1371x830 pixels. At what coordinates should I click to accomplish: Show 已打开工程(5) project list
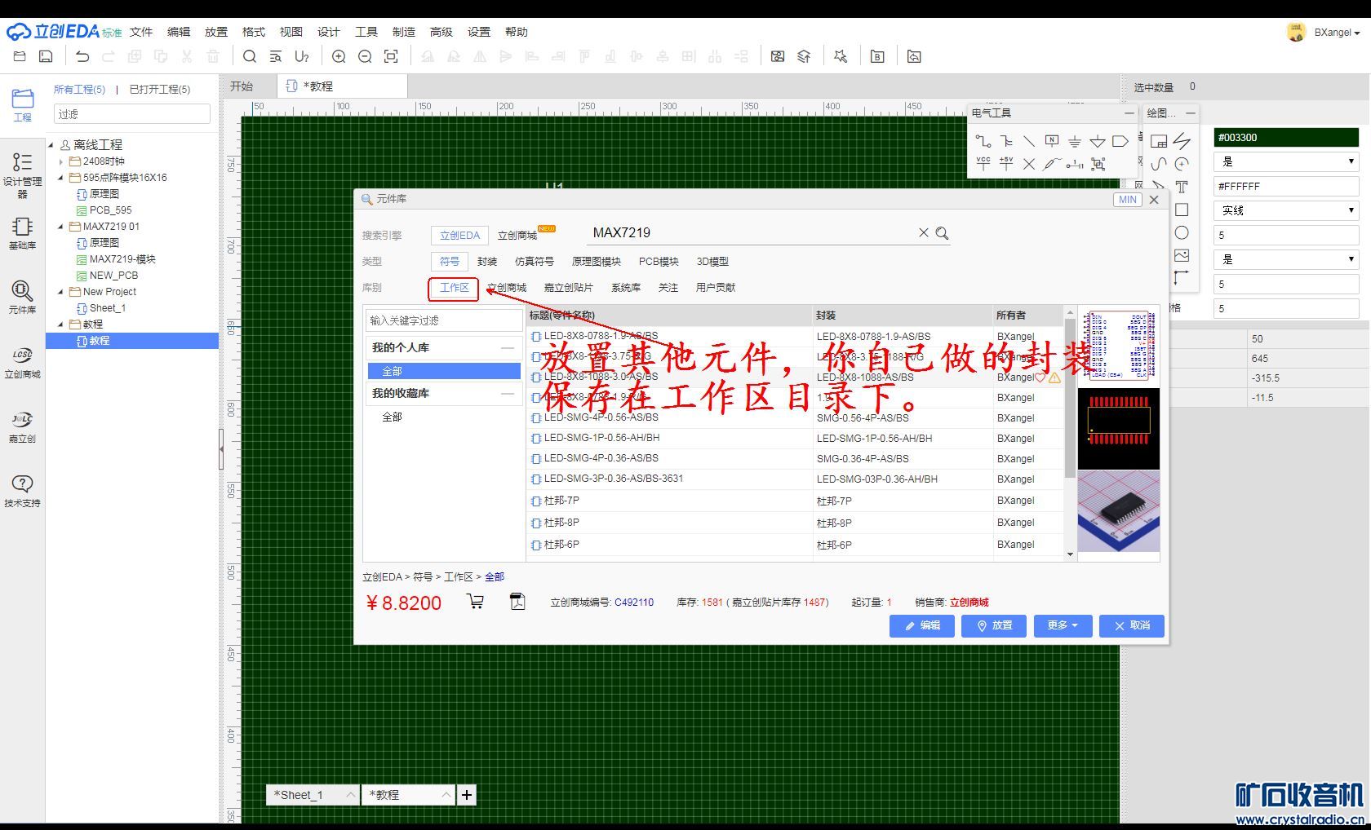160,89
